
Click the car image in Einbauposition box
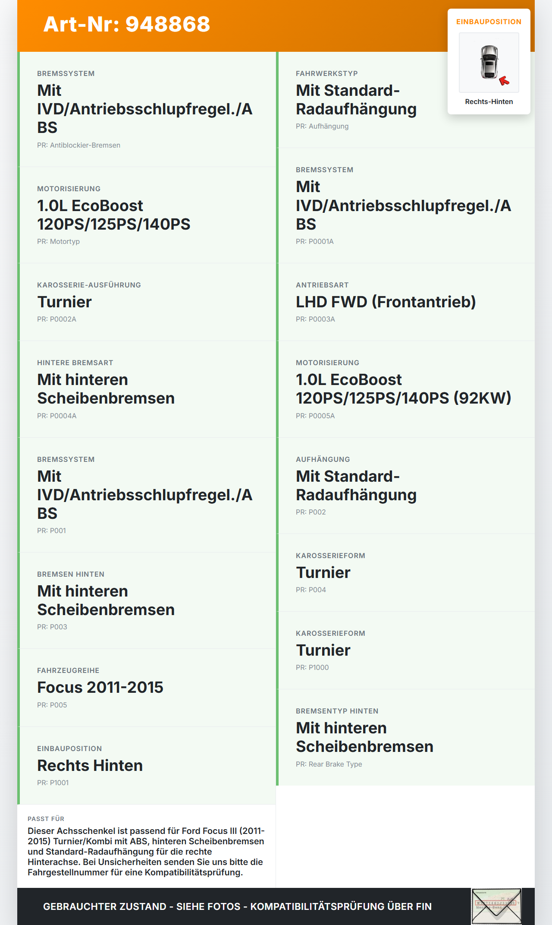(x=489, y=63)
